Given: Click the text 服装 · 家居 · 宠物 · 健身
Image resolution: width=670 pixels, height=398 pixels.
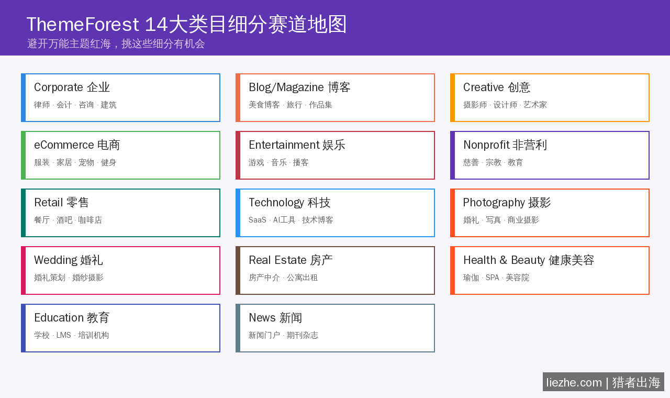Looking at the screenshot, I should pos(75,162).
